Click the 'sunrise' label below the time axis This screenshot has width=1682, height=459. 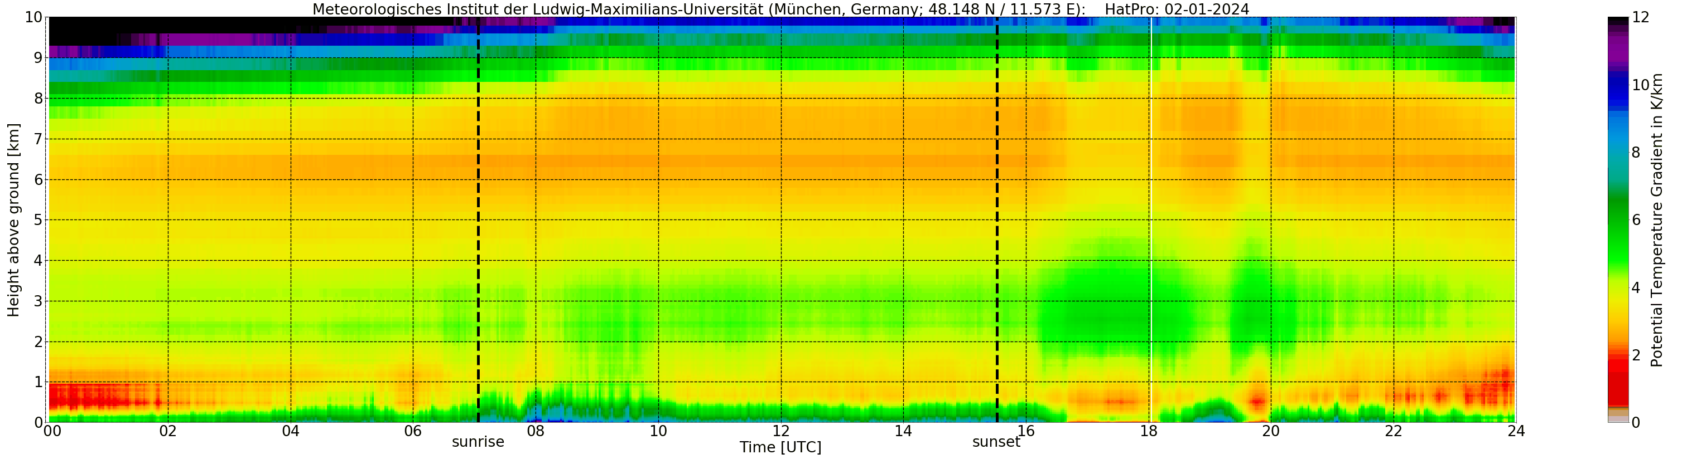(x=478, y=442)
